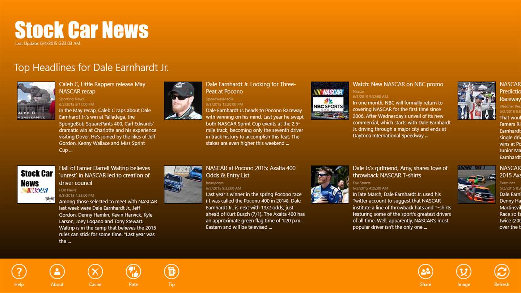Click the 'SpeedwayMedia' source label
The width and height of the screenshot is (521, 293).
[x=220, y=99]
